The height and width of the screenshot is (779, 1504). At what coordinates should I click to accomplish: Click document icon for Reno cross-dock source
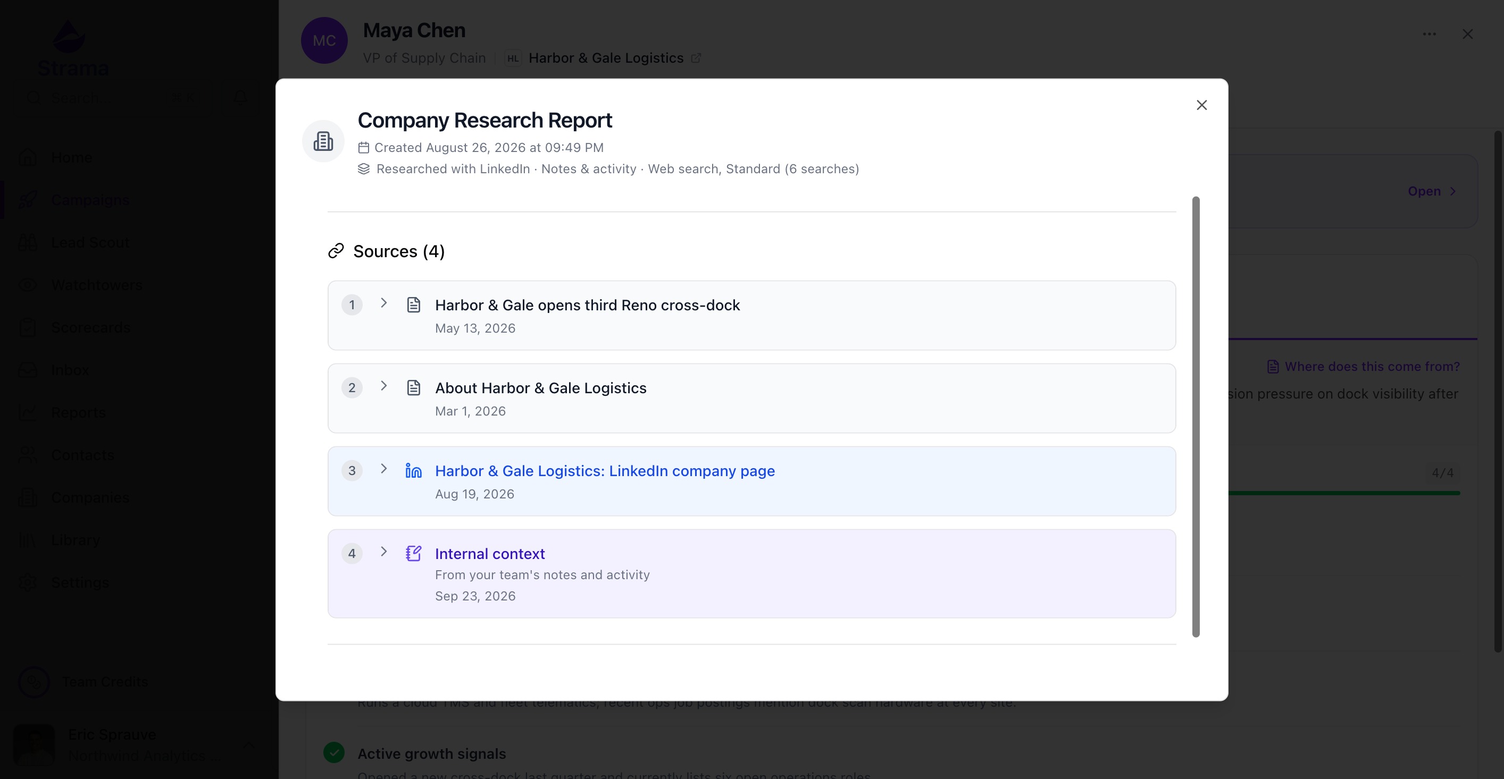[413, 304]
